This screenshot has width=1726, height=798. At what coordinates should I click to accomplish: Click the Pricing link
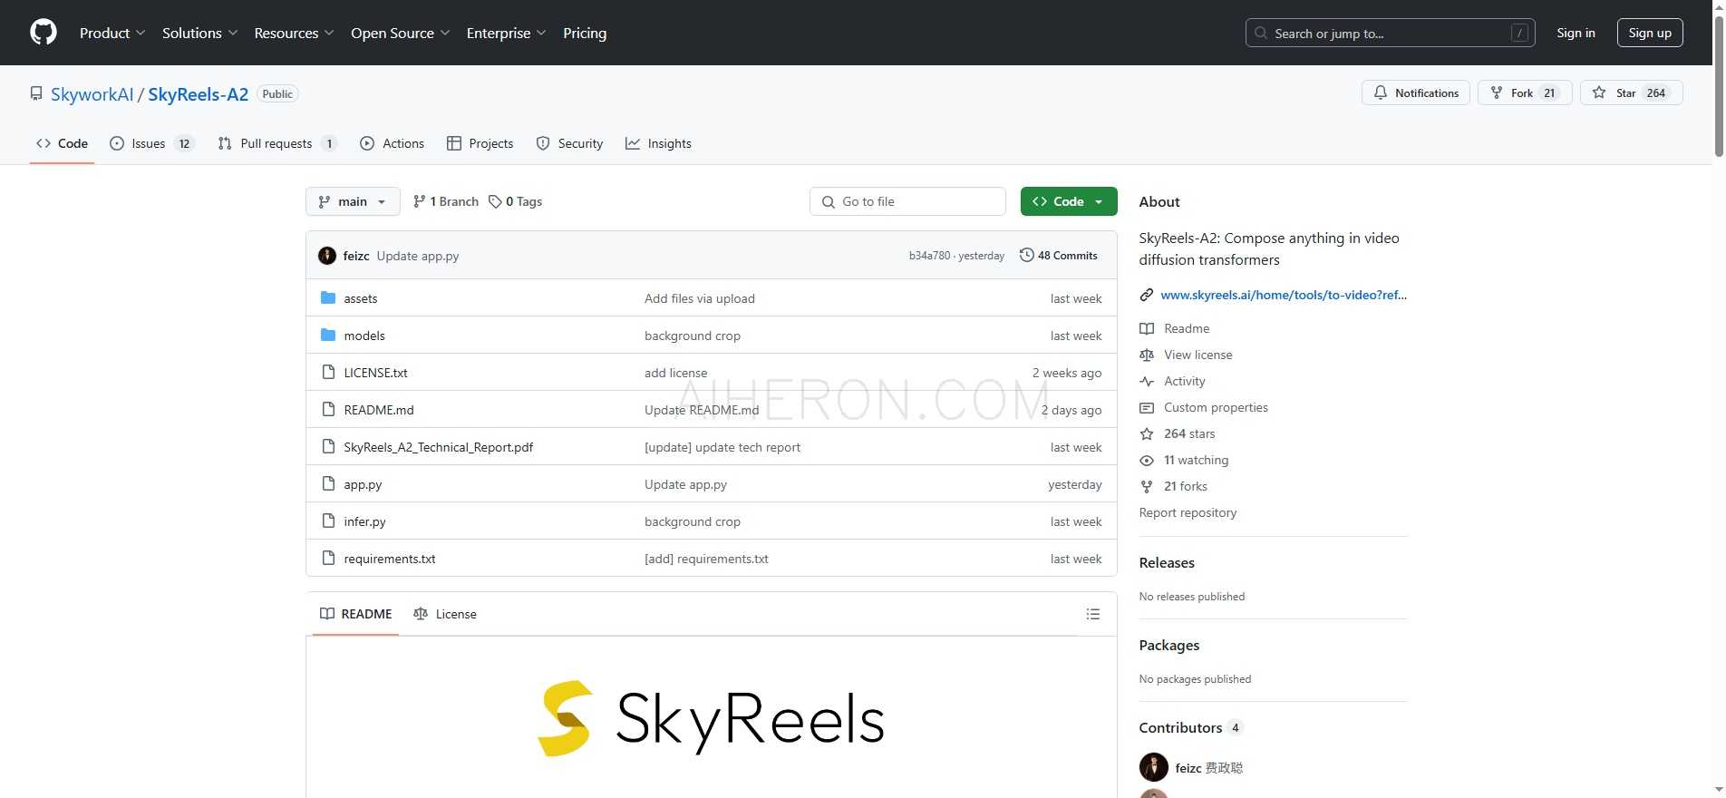click(x=585, y=33)
